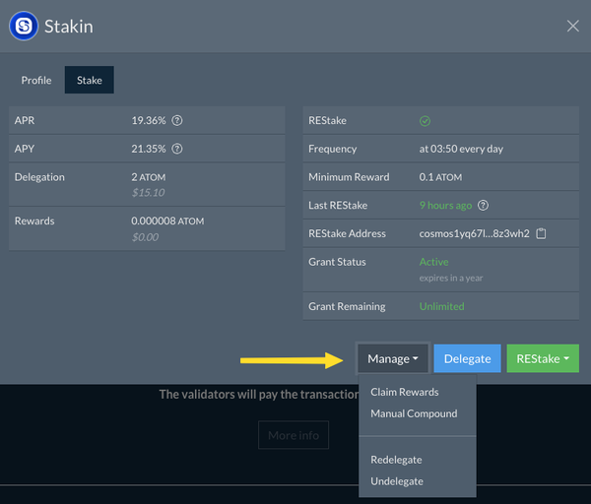Screen dimensions: 591x504
Task: Click the Active grant status label
Action: (x=433, y=262)
